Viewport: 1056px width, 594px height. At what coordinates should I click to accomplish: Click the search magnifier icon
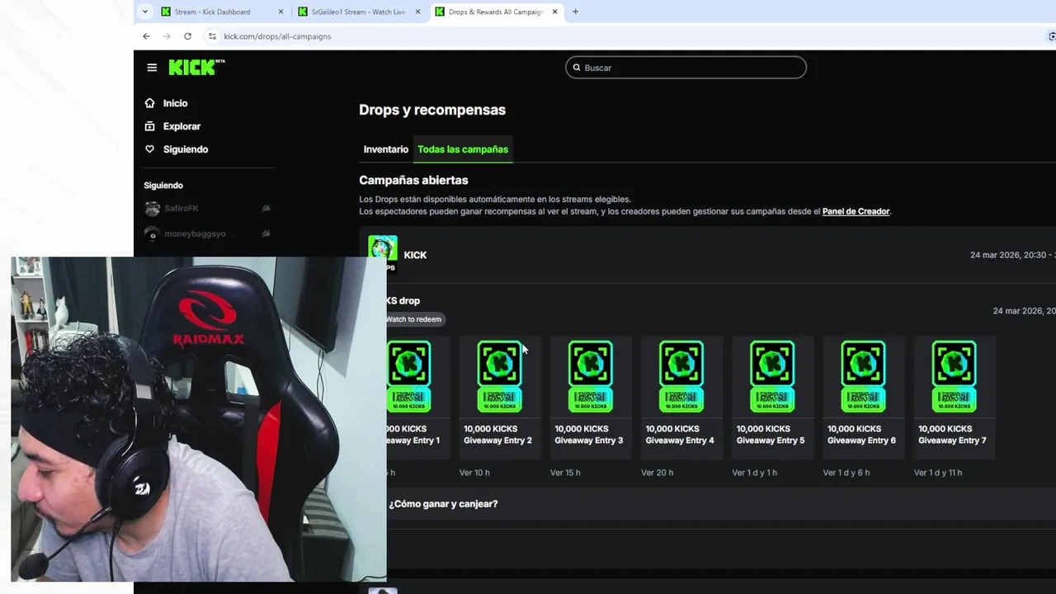[577, 68]
